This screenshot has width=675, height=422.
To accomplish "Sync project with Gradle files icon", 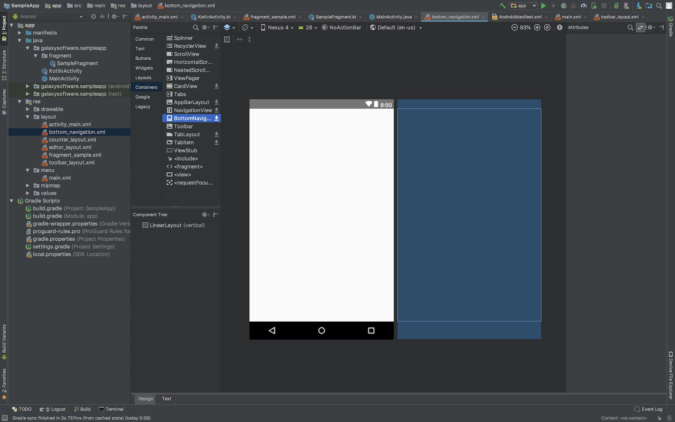I will pos(616,5).
